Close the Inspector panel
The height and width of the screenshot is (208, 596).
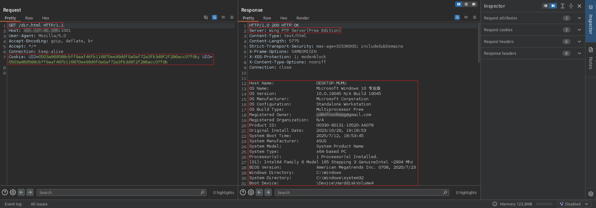coord(579,6)
